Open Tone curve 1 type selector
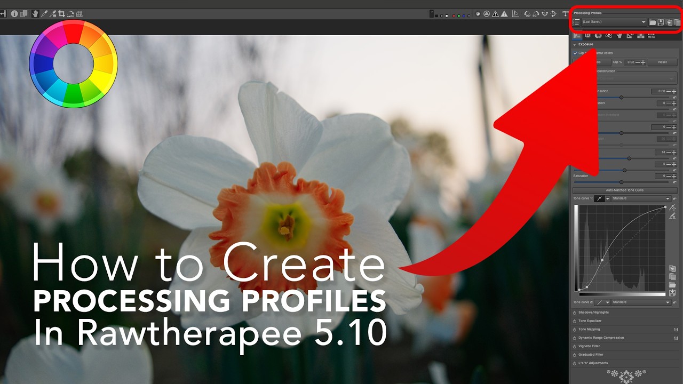 tap(602, 198)
